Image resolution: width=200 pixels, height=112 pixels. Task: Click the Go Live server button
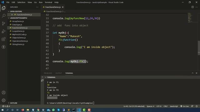coord(184,106)
